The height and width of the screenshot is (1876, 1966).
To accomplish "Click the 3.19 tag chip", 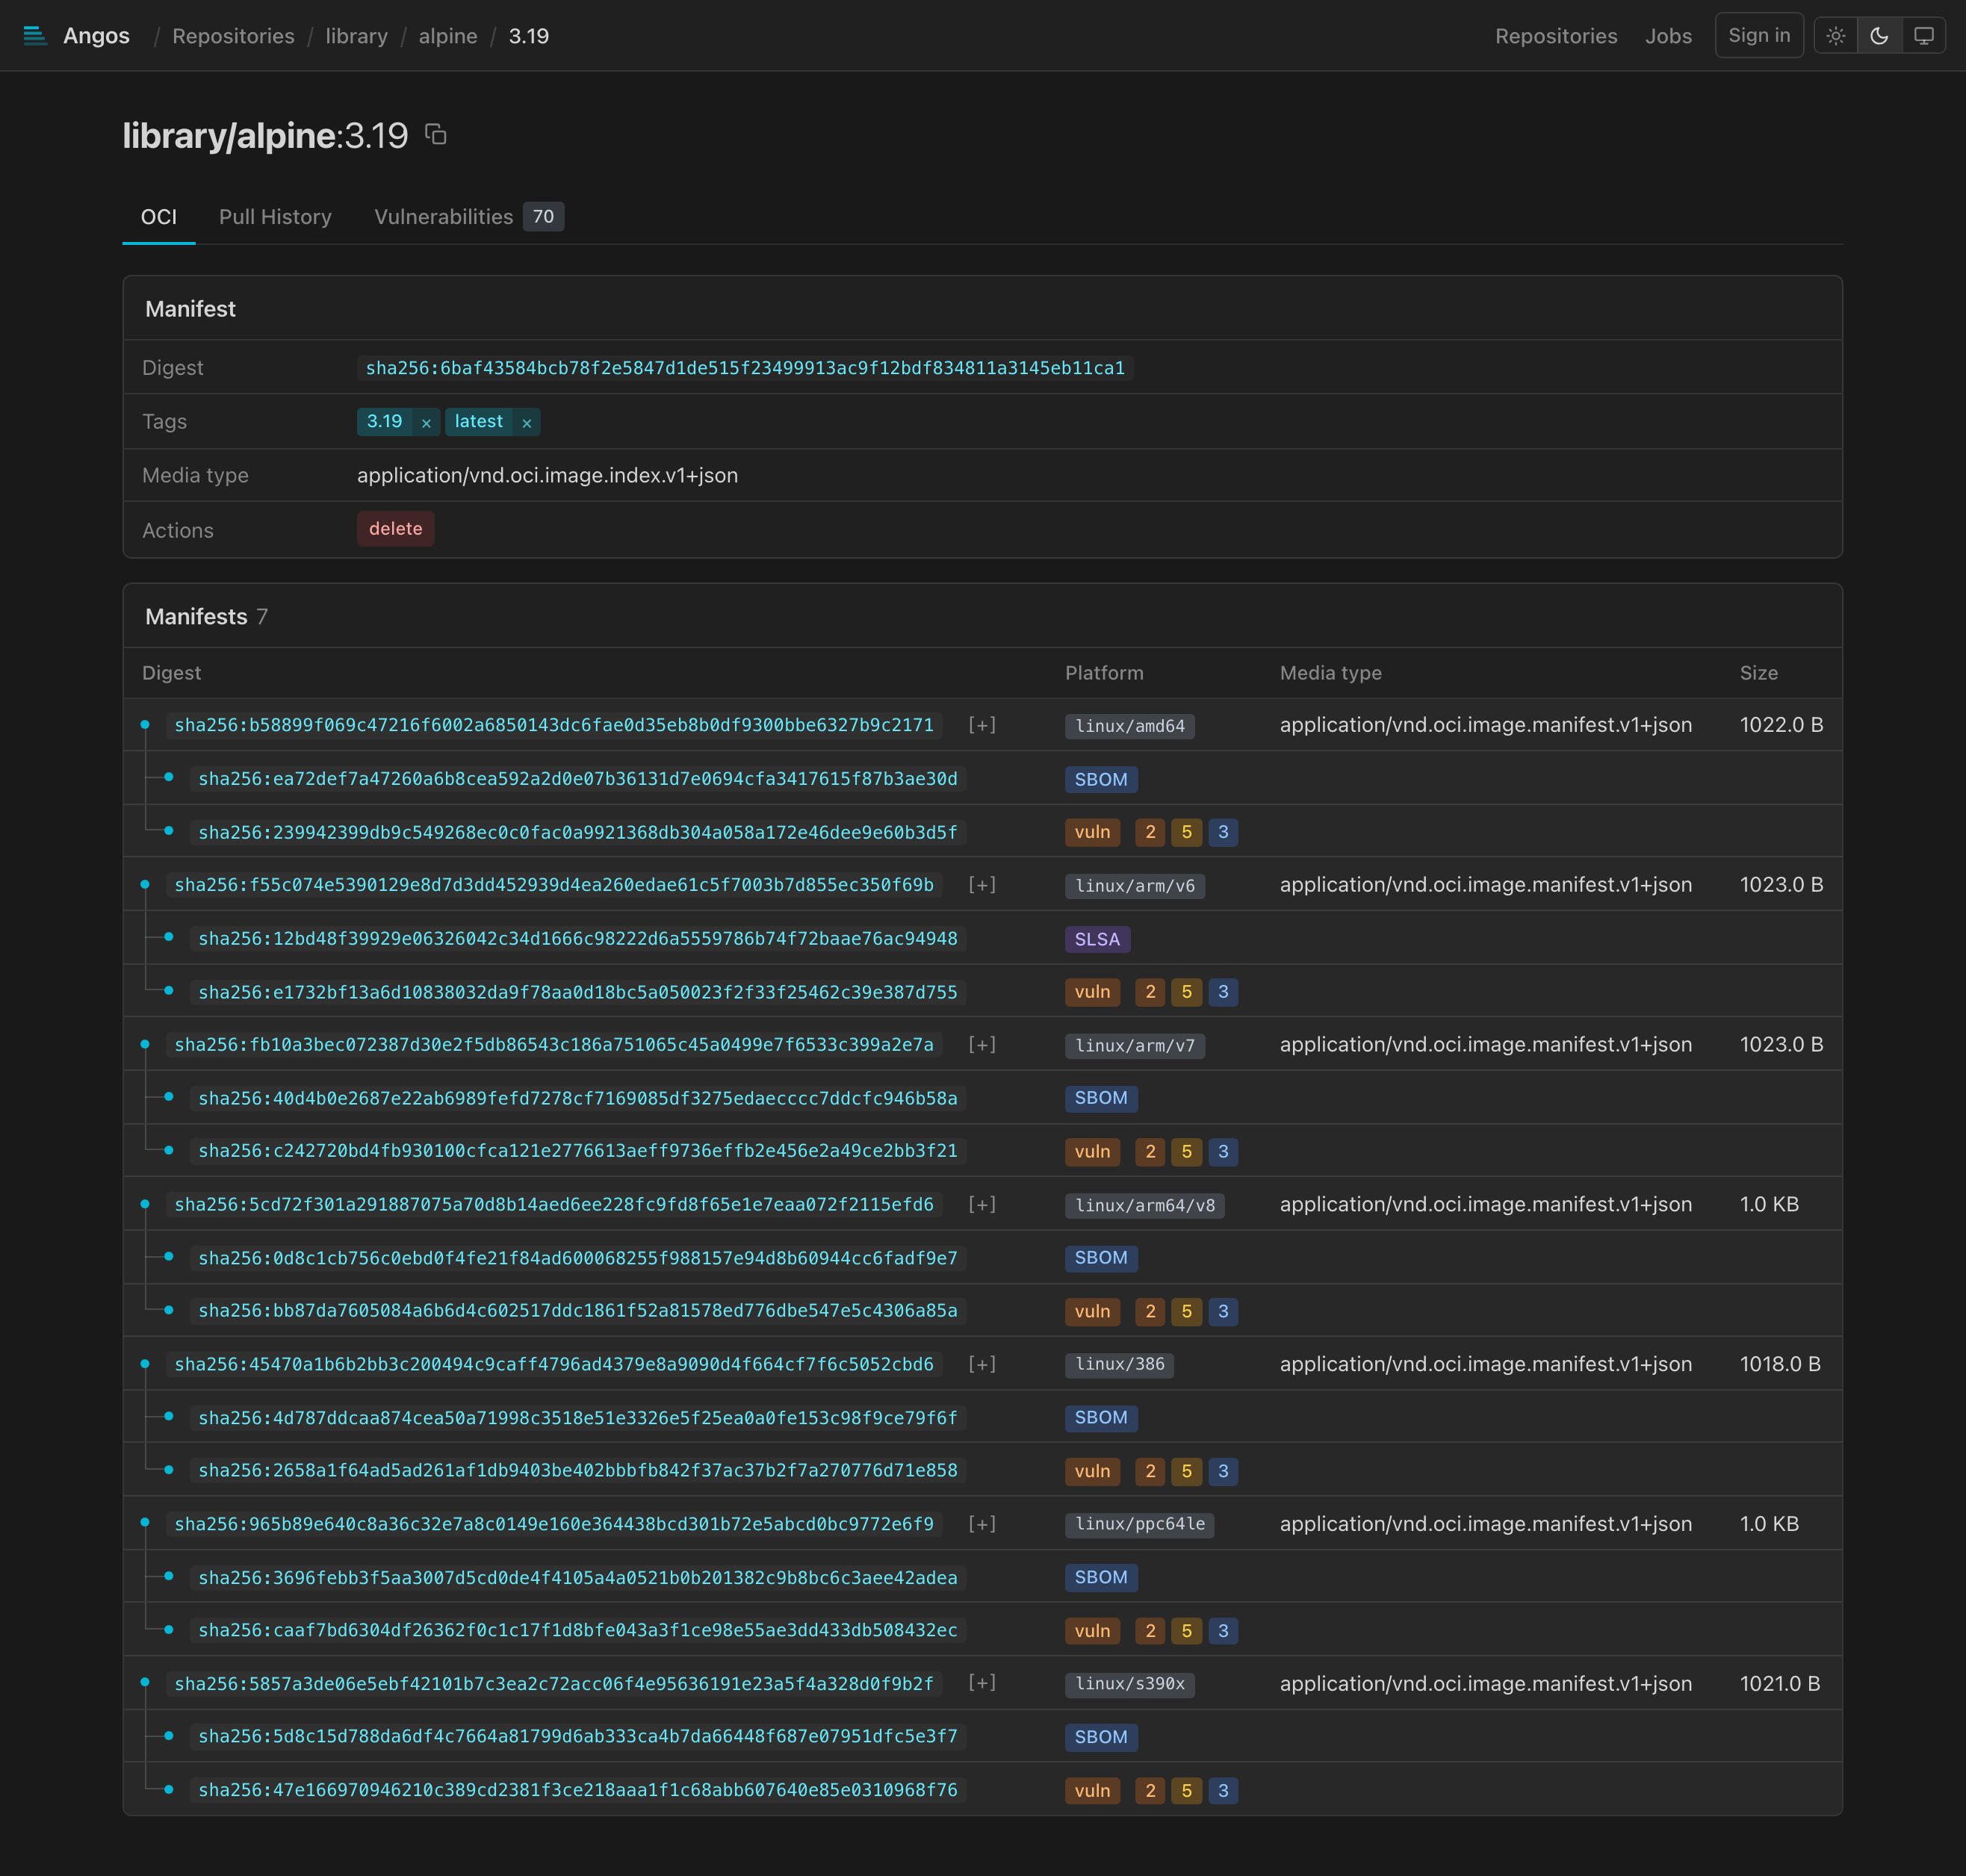I will [385, 422].
